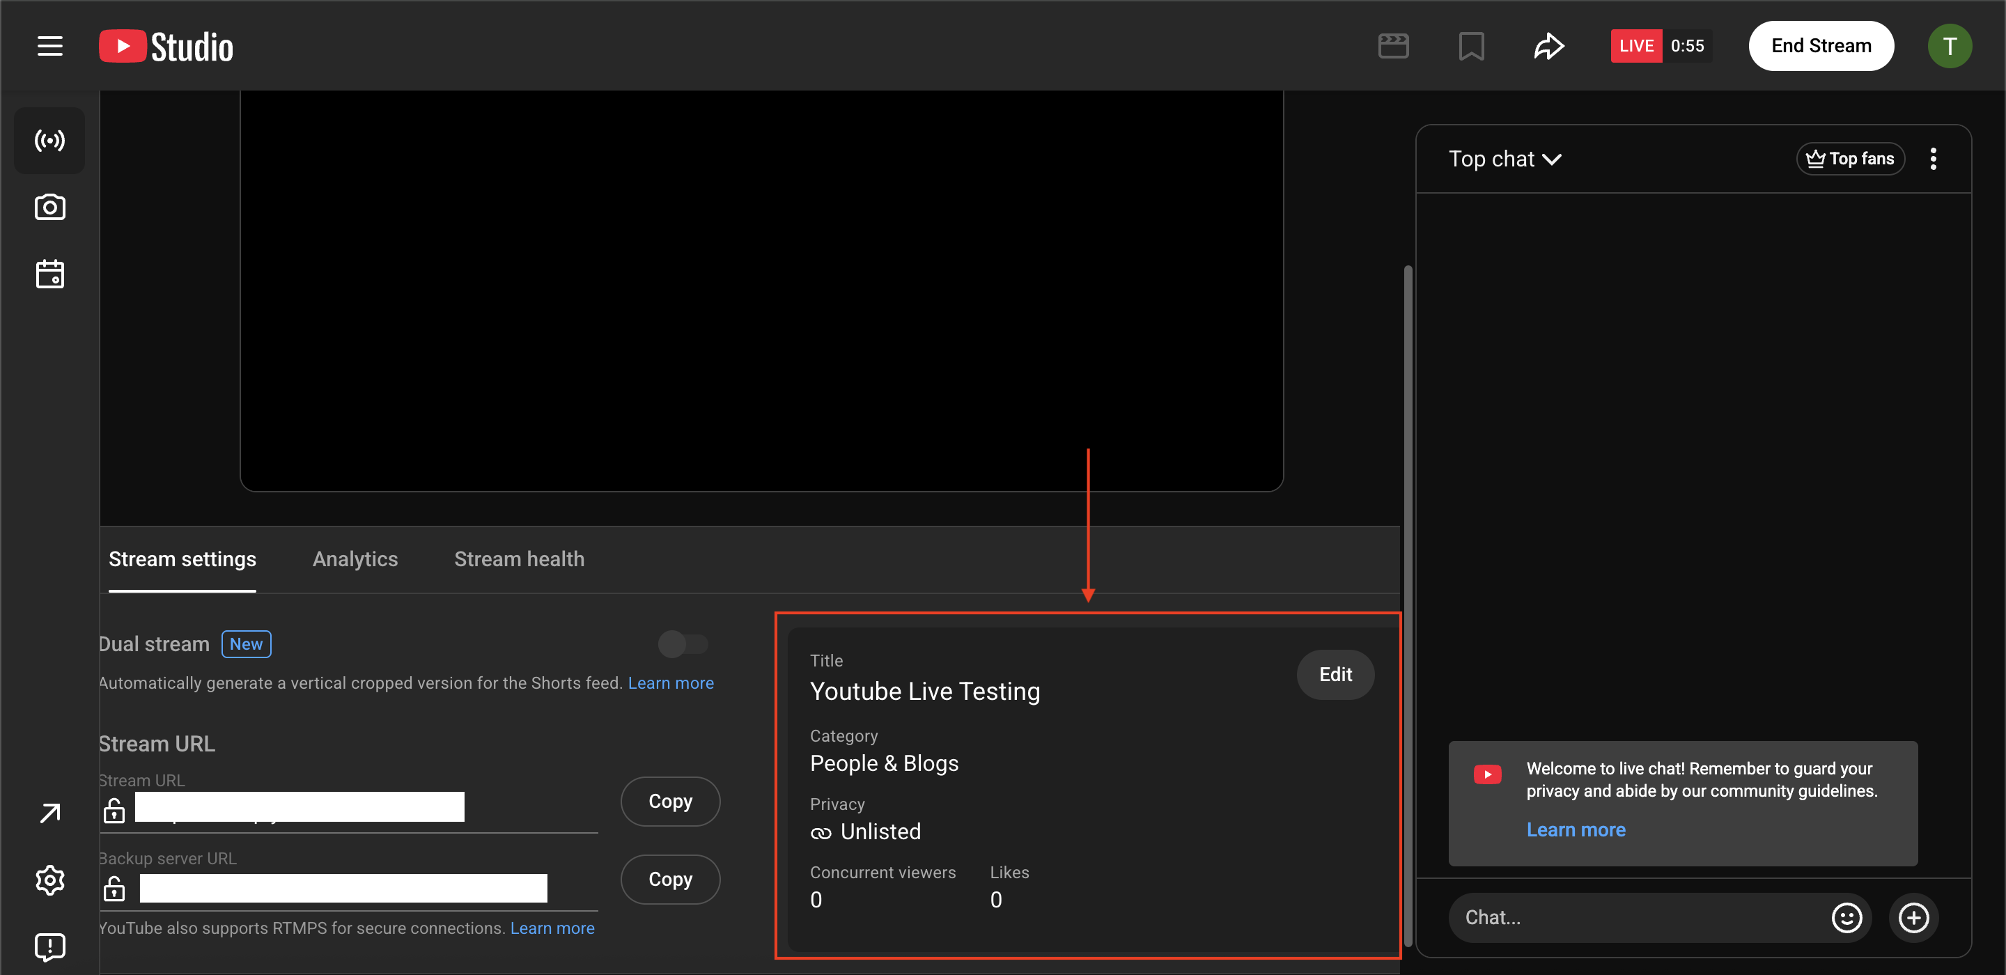Open the hamburger navigation menu

50,46
